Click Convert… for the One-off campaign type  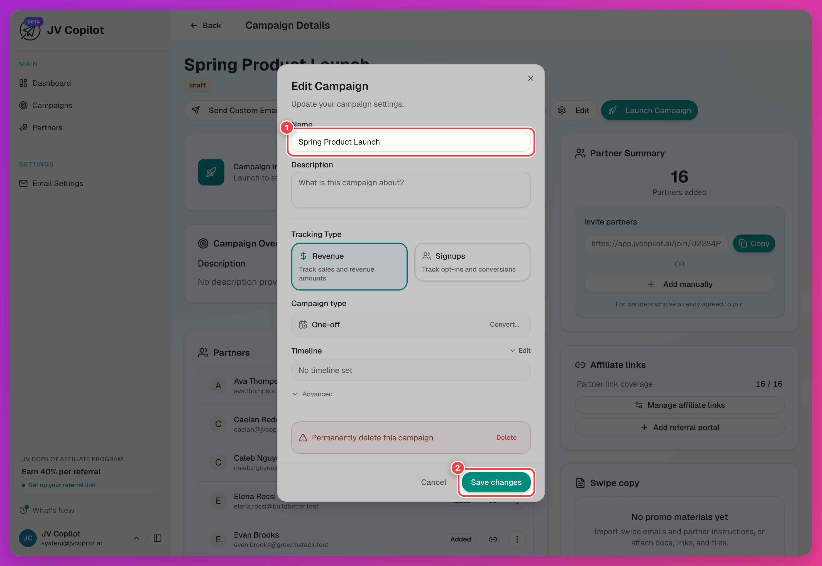coord(504,325)
